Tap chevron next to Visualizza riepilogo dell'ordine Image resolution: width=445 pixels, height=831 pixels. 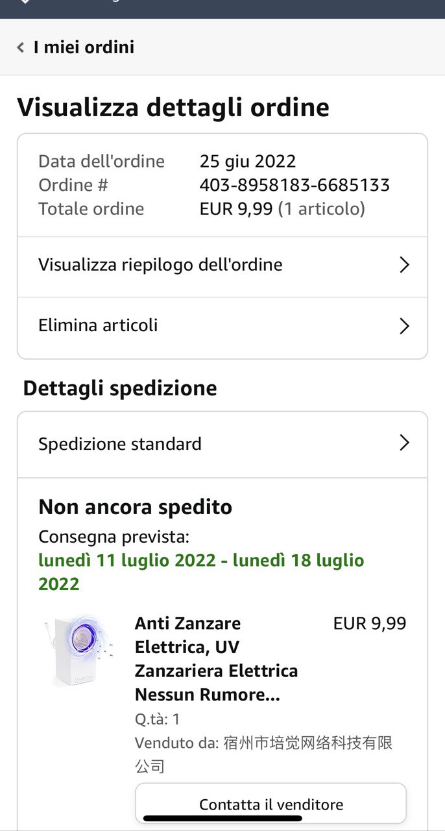pos(404,265)
